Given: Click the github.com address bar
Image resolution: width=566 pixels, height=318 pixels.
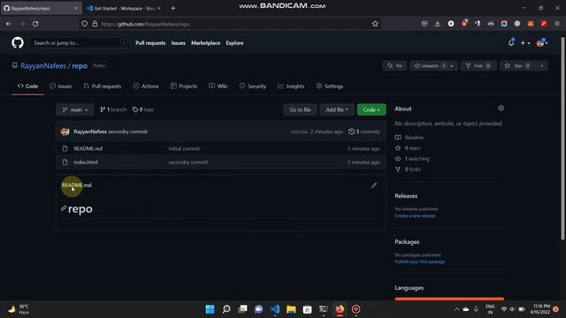Looking at the screenshot, I should [x=231, y=24].
